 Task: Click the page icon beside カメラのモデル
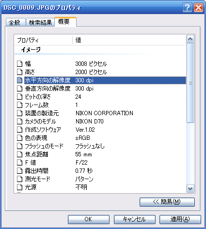pyautogui.click(x=19, y=122)
